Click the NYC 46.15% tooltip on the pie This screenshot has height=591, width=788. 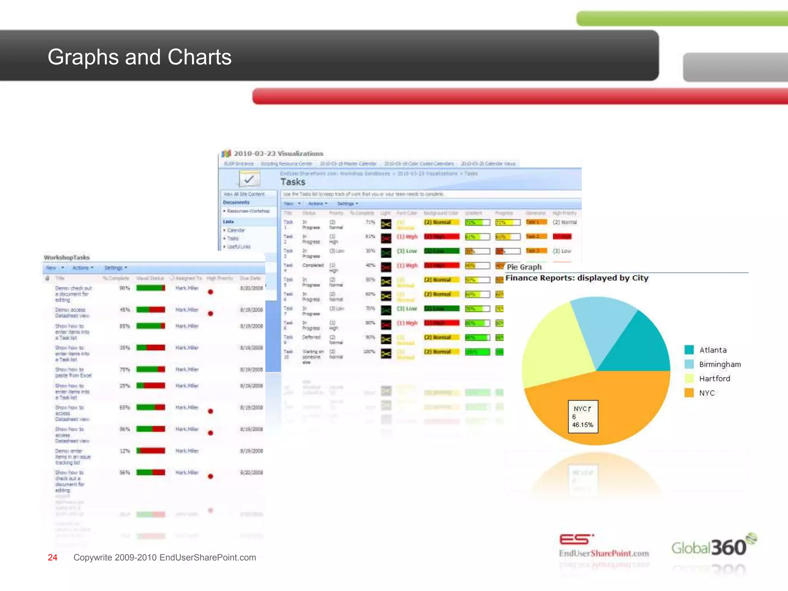tap(583, 417)
